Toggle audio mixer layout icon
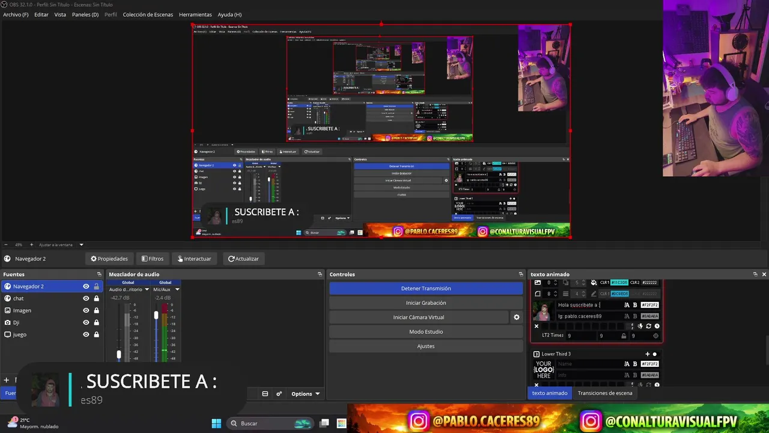This screenshot has height=433, width=769. point(265,394)
